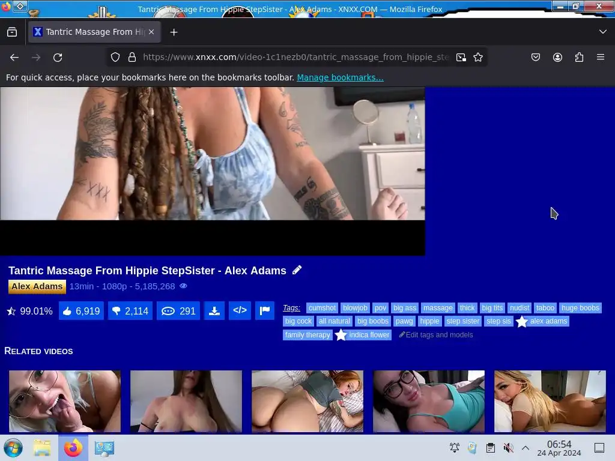615x461 pixels.
Task: Click Edit tags and models
Action: (x=436, y=335)
